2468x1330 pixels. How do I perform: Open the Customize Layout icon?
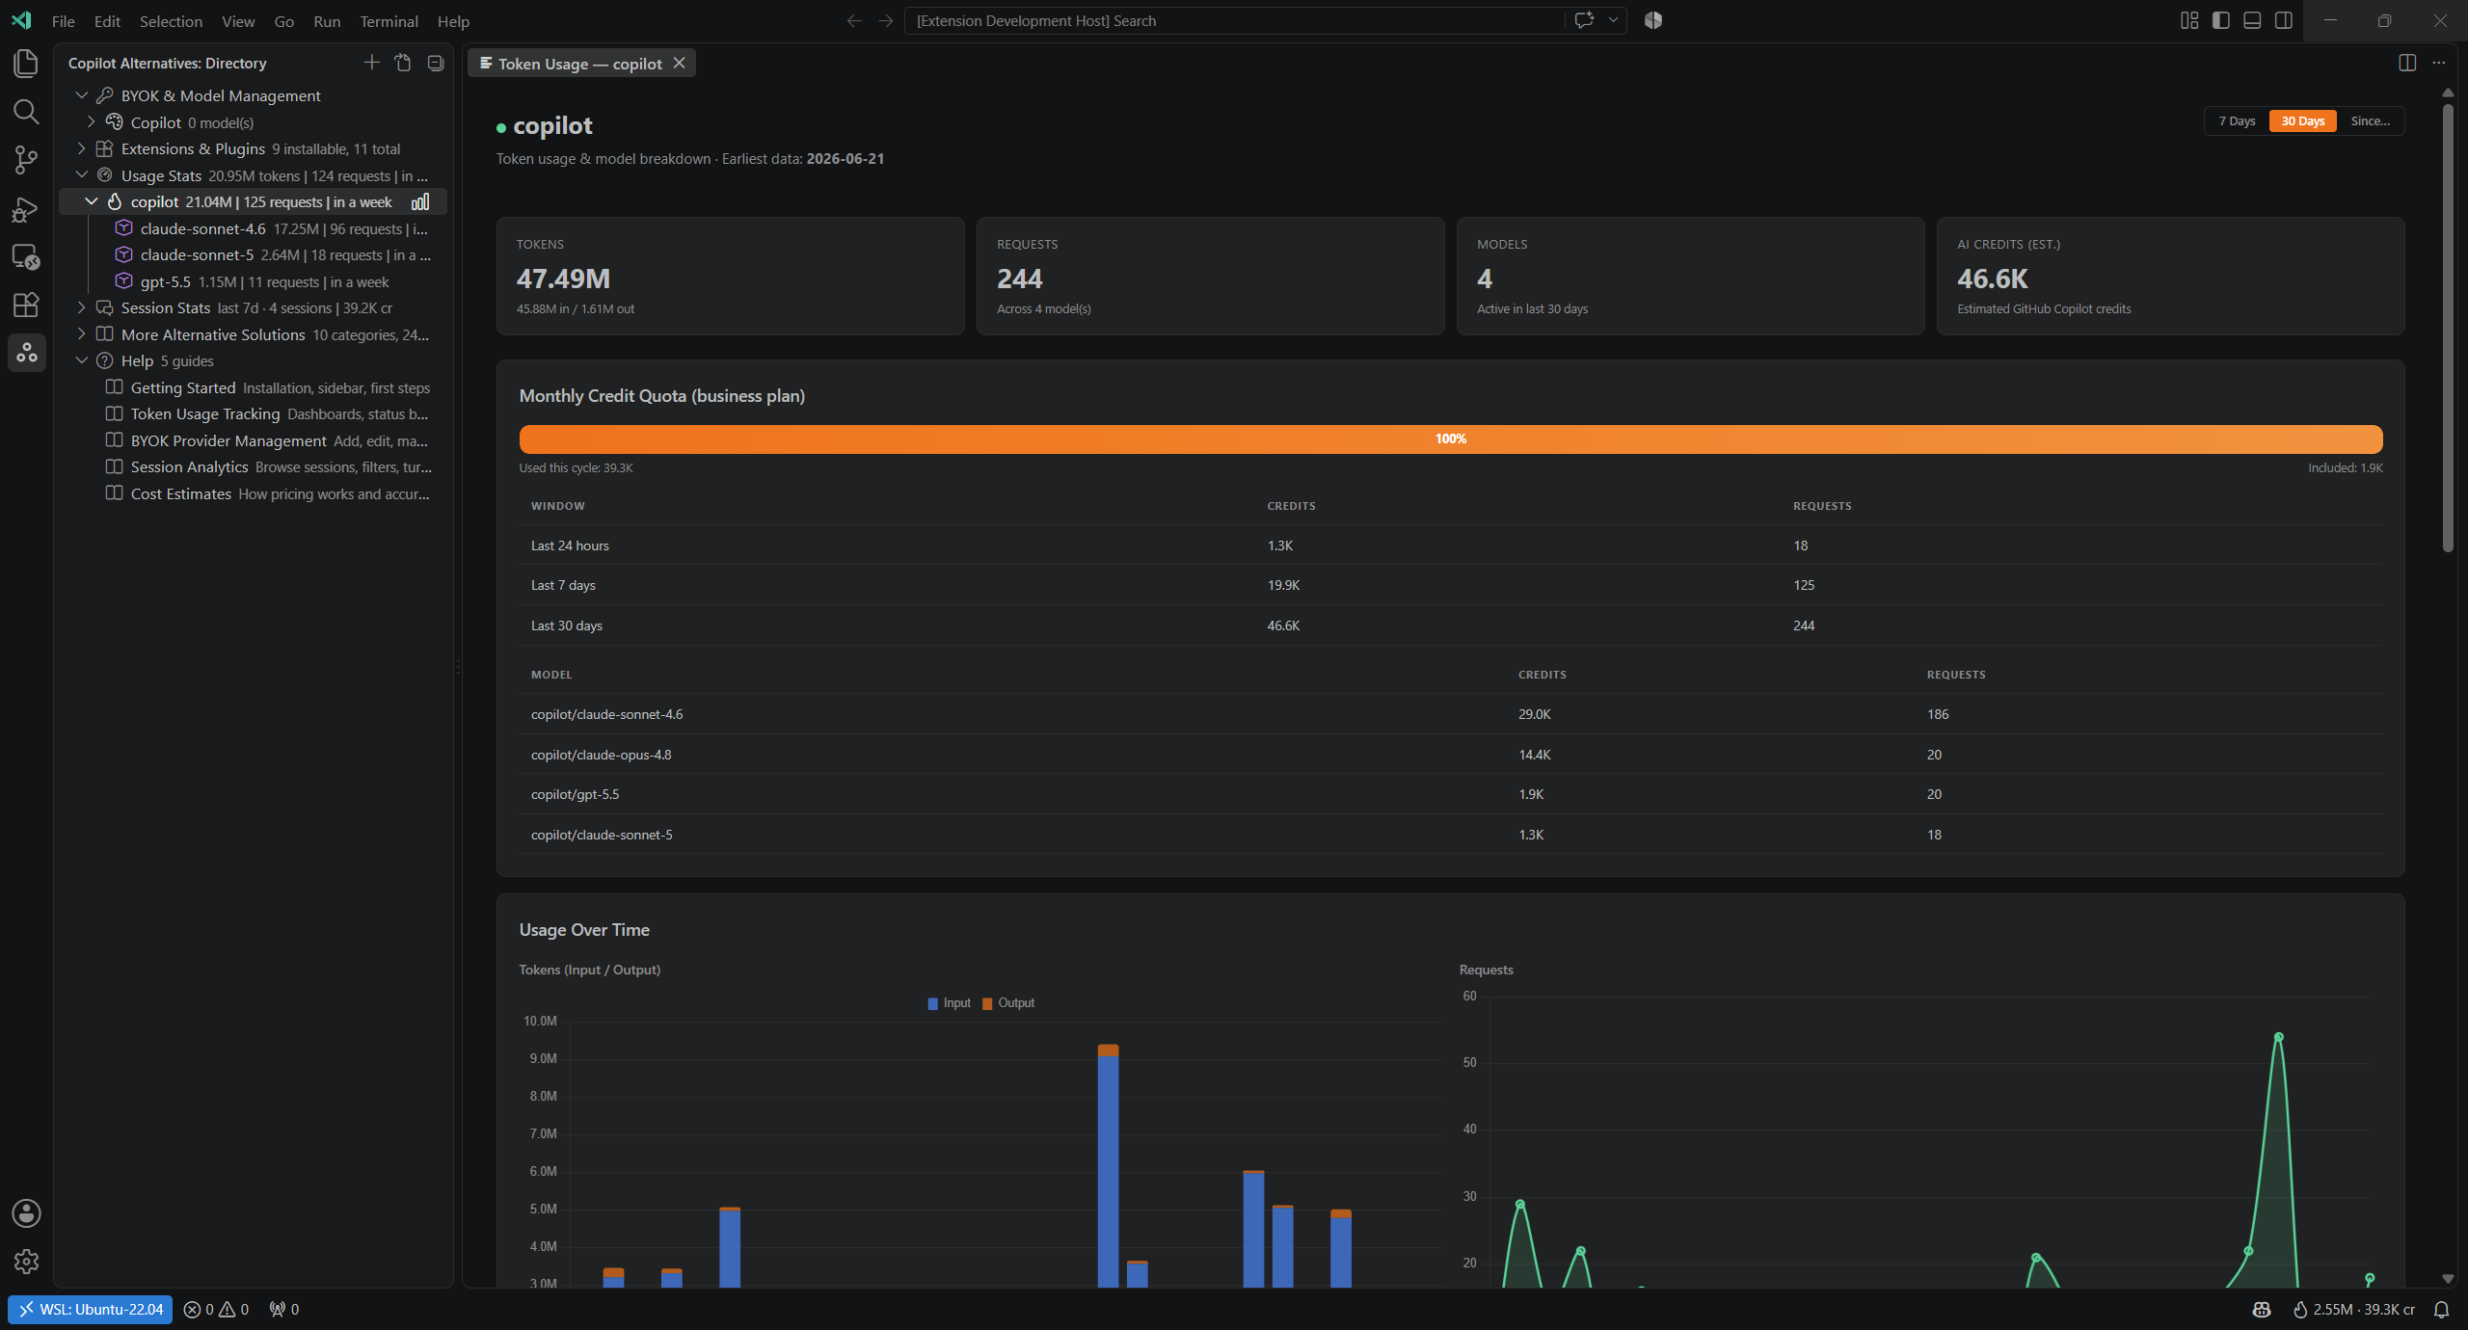click(x=2189, y=20)
